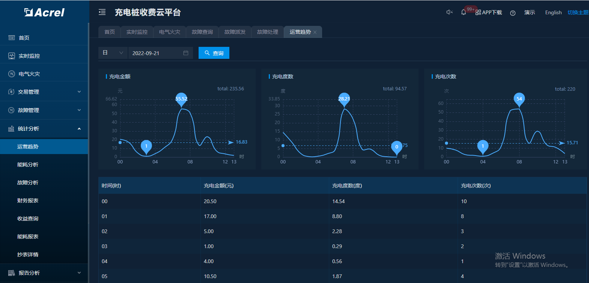589x283 pixels.
Task: Open 实时监控 in the sidebar
Action: [29, 56]
